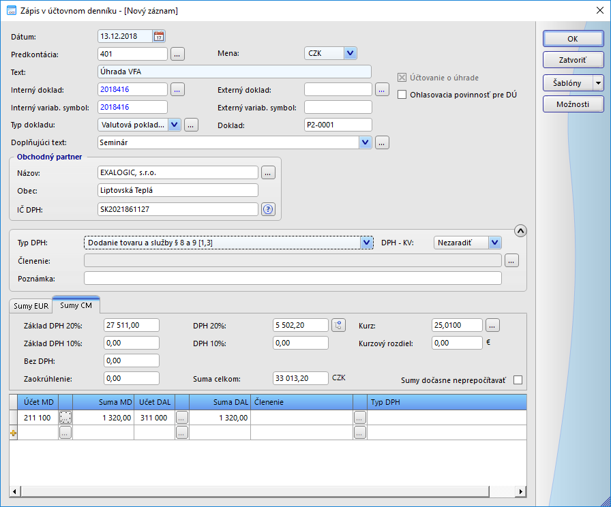
Task: Browse Externý doklad with ellipsis button
Action: click(382, 89)
